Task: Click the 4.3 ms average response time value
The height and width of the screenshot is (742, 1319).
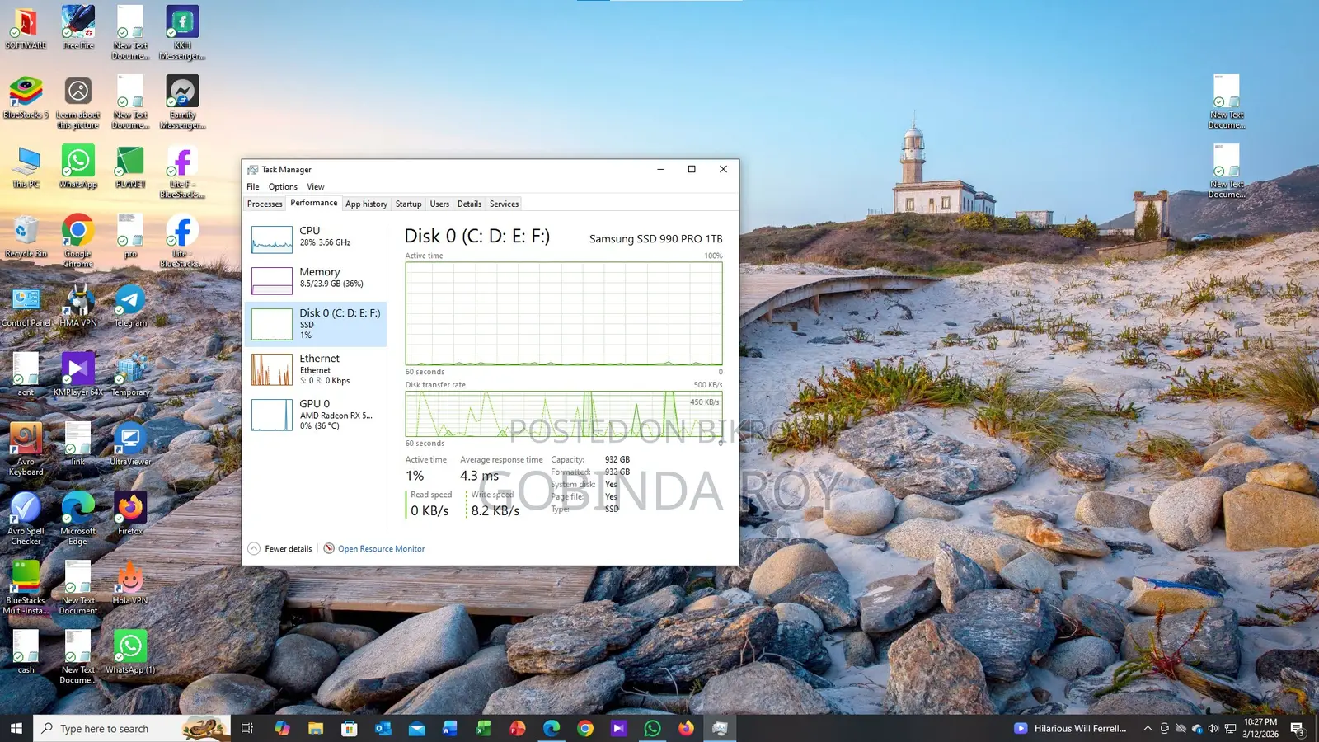Action: click(479, 476)
